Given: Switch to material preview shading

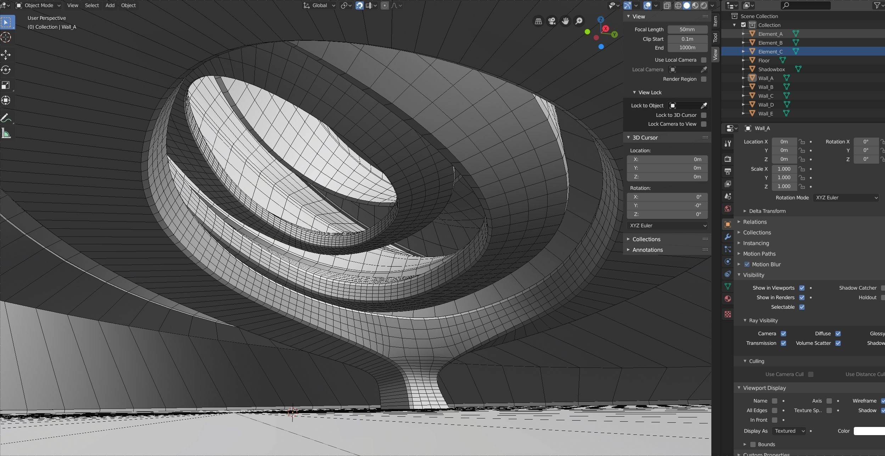Looking at the screenshot, I should click(695, 5).
